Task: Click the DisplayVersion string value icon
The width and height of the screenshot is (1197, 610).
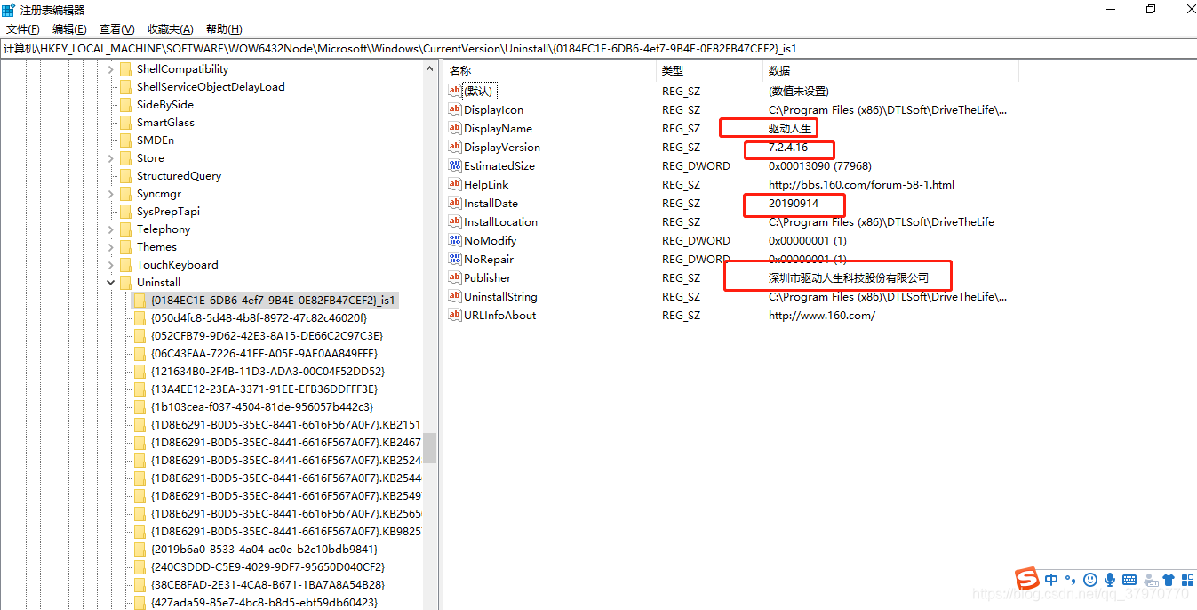Action: point(455,147)
